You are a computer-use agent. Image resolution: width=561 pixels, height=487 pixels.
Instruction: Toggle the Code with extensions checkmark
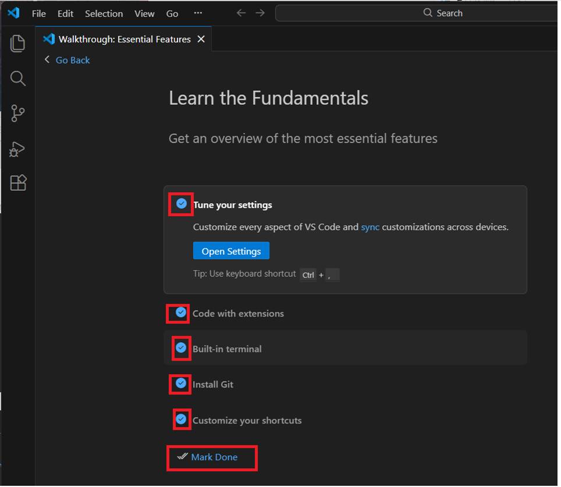point(181,312)
